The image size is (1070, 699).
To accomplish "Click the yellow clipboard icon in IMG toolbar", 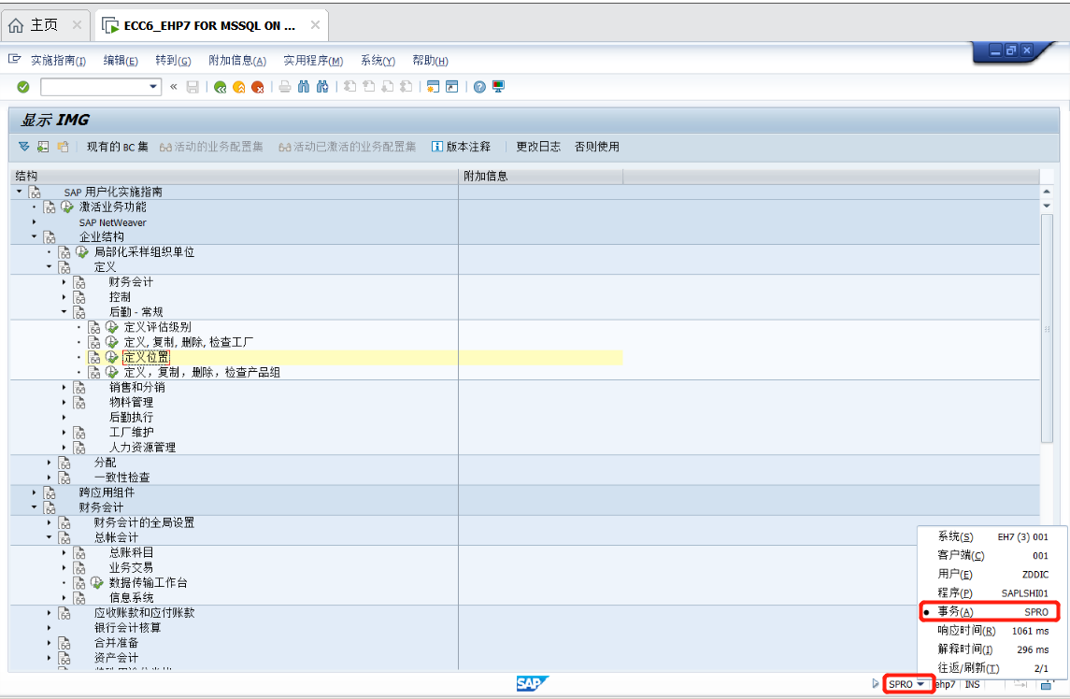I will [63, 146].
